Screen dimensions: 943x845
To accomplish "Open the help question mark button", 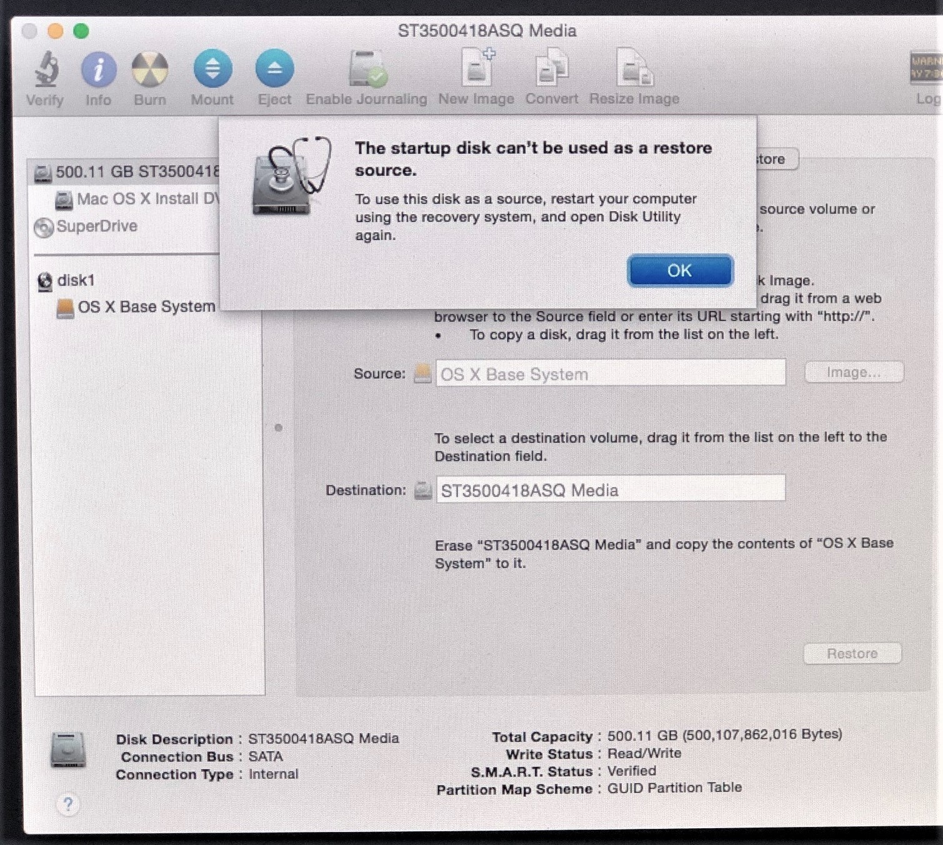I will pos(68,804).
